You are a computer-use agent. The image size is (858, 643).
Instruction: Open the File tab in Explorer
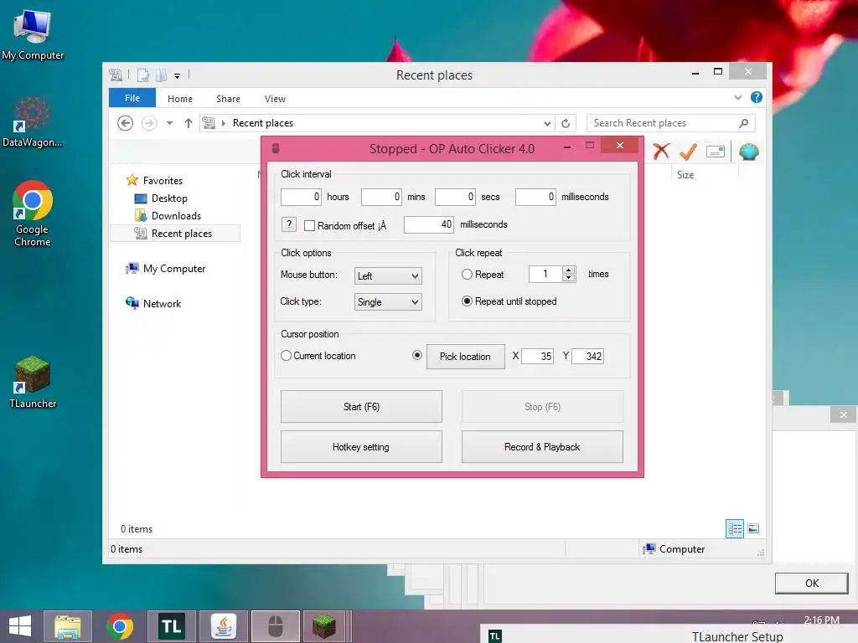(132, 98)
